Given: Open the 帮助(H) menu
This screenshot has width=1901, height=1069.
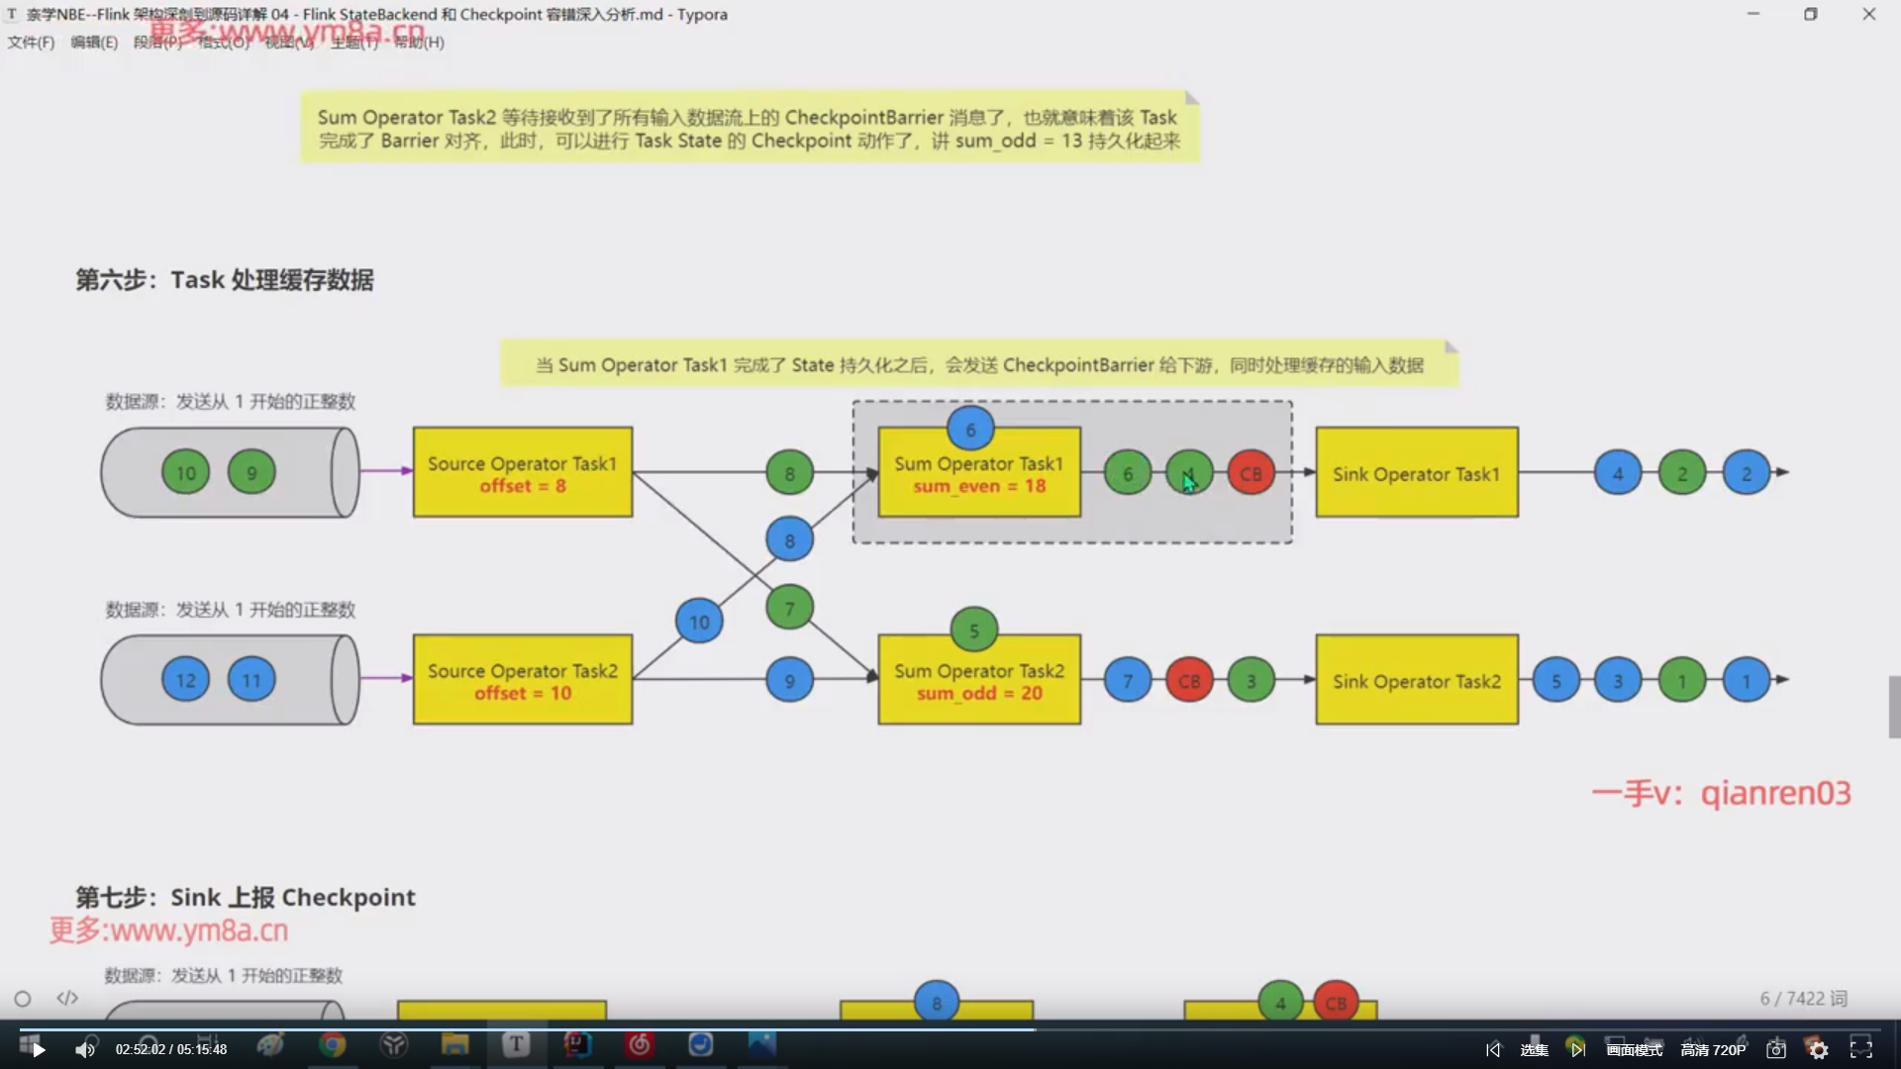Looking at the screenshot, I should 419,42.
